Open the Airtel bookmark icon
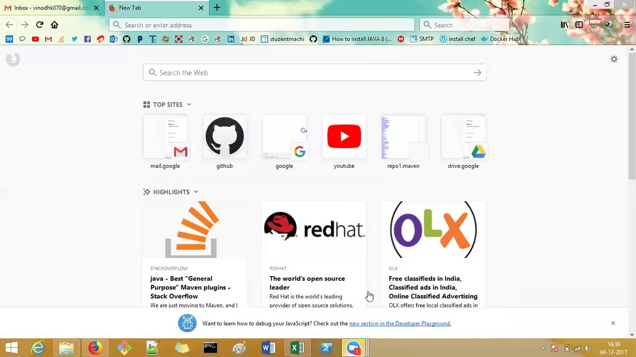 click(x=100, y=39)
